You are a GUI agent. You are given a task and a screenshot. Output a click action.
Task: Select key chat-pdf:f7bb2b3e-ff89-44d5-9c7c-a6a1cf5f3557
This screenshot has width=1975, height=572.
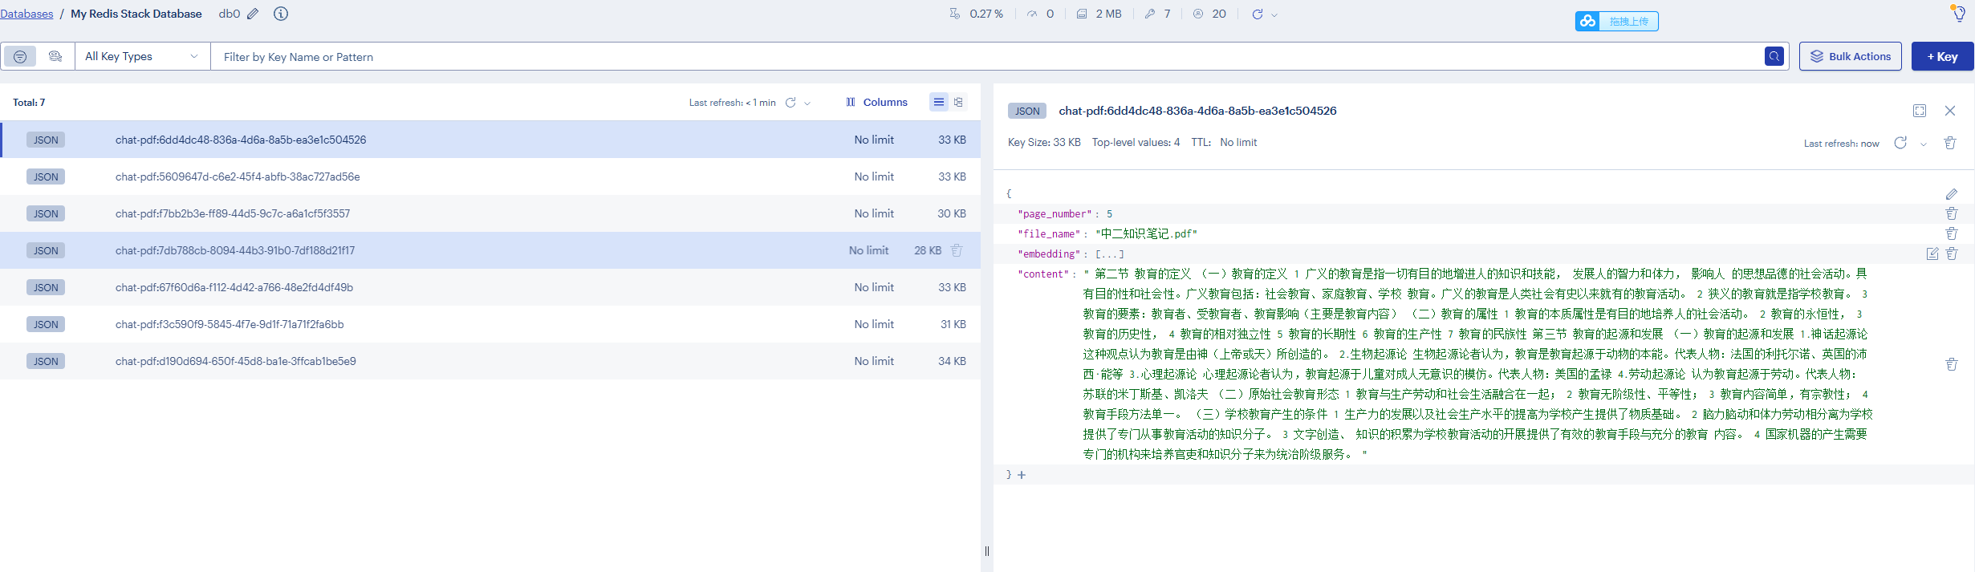(490, 213)
